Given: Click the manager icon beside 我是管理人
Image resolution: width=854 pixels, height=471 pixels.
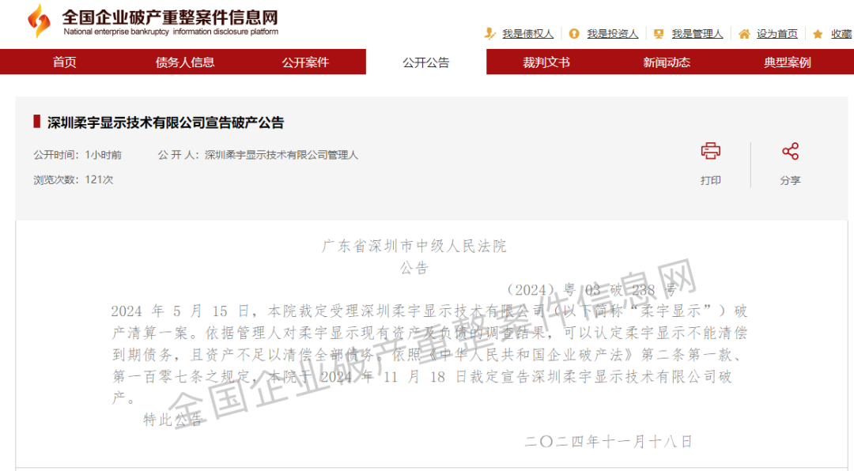Looking at the screenshot, I should tap(659, 34).
